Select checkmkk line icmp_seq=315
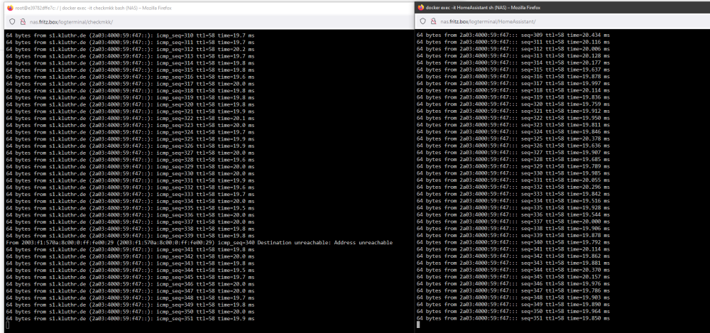 point(130,70)
